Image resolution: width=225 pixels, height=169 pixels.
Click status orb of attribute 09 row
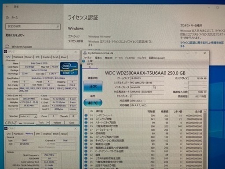click(x=86, y=133)
